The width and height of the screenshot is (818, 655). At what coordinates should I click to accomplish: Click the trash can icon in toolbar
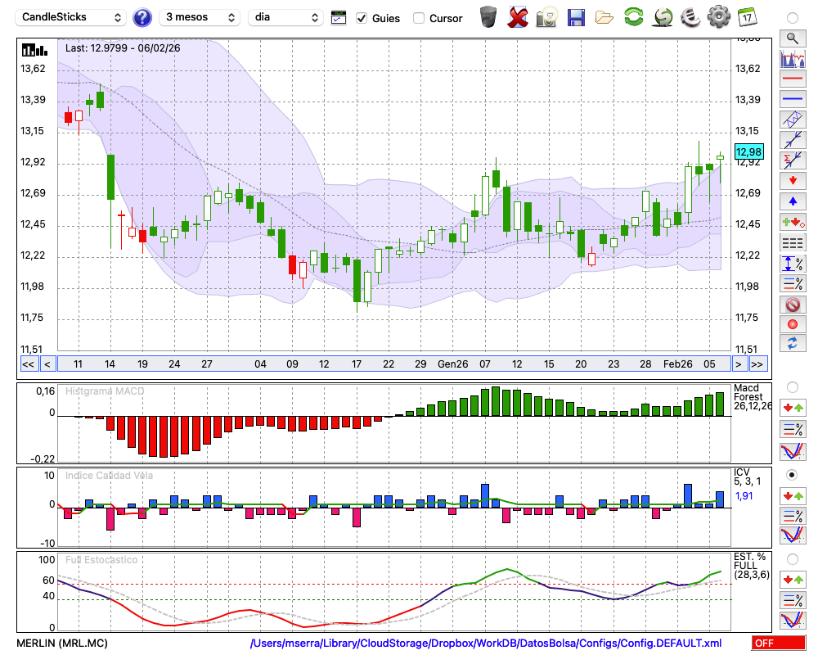pos(488,17)
